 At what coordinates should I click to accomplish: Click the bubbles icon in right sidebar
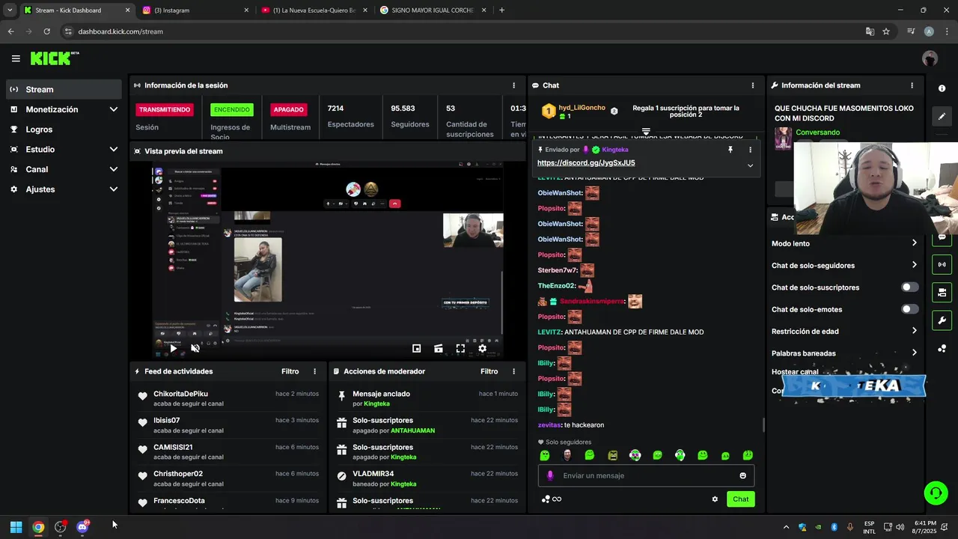(x=942, y=349)
